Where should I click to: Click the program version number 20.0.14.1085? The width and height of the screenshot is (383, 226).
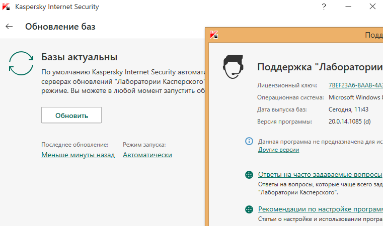(349, 122)
